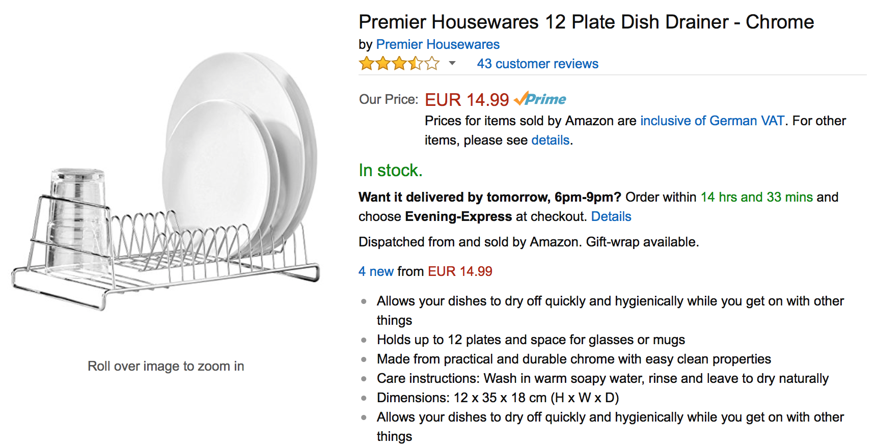Click the star rating icons
Image resolution: width=877 pixels, height=446 pixels.
pyautogui.click(x=399, y=64)
